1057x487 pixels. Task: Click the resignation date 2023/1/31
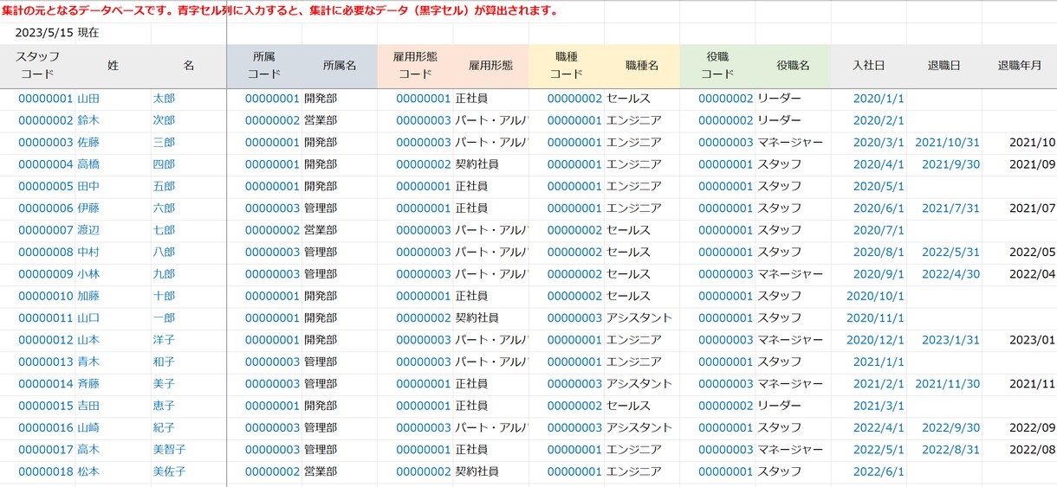click(x=950, y=340)
